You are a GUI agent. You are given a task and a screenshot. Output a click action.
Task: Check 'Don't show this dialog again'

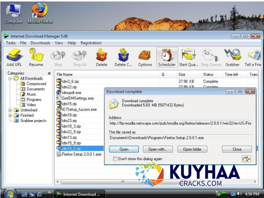coord(115,159)
